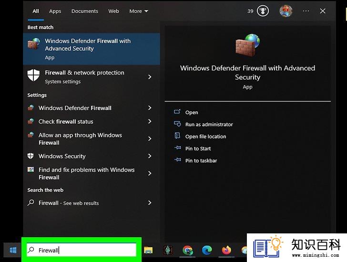Viewport: 347px width, 262px height.
Task: Switch to the Documents tab
Action: pyautogui.click(x=85, y=11)
